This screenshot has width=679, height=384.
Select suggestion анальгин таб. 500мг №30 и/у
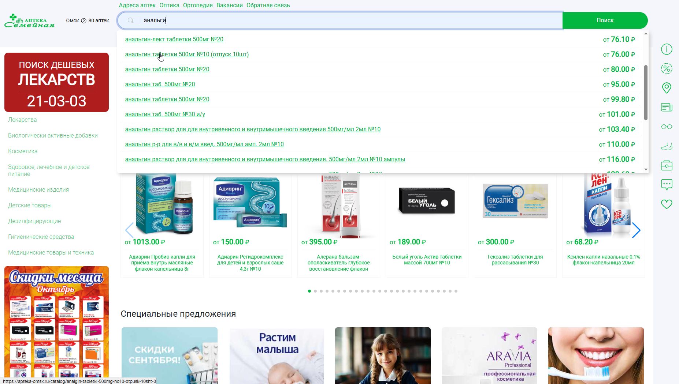click(x=165, y=114)
